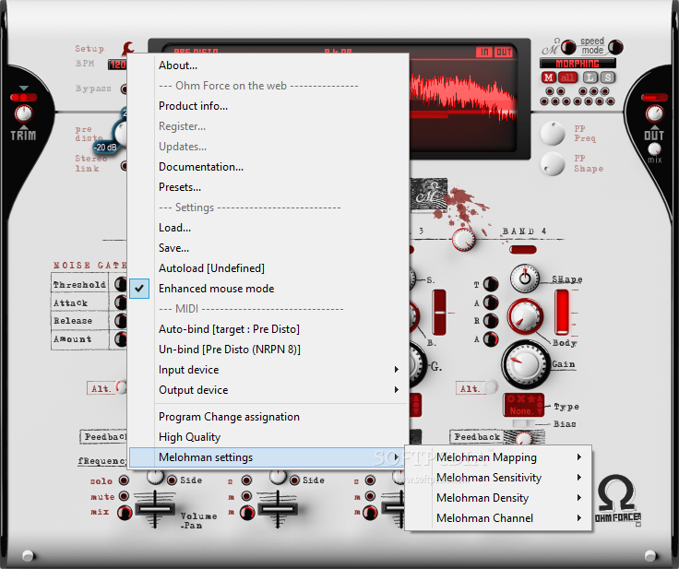
Task: Expand the Melohman settings submenu
Action: [x=267, y=457]
